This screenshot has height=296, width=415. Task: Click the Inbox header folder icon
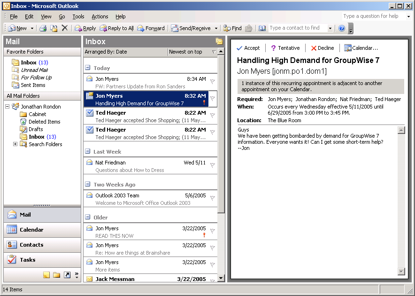[219, 41]
